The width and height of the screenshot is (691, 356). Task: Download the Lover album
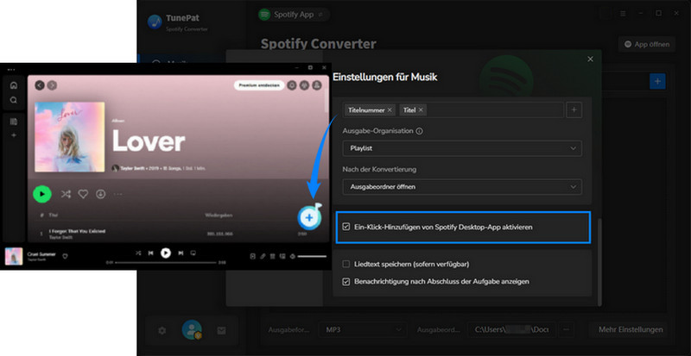pos(101,194)
